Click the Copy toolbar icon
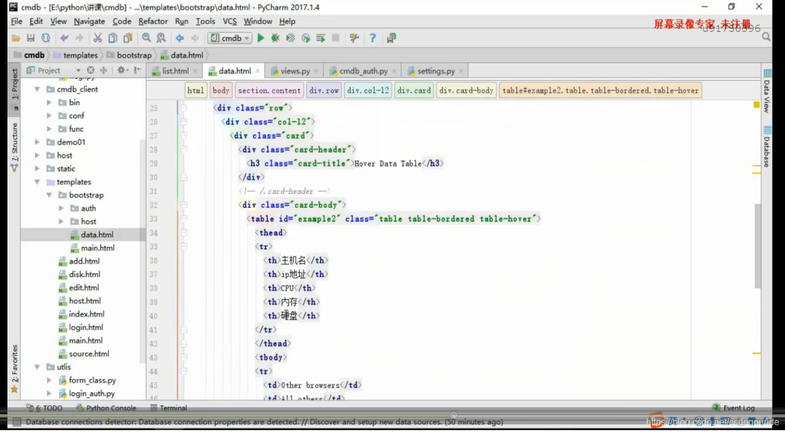Viewport: 785px width, 433px height. [113, 38]
